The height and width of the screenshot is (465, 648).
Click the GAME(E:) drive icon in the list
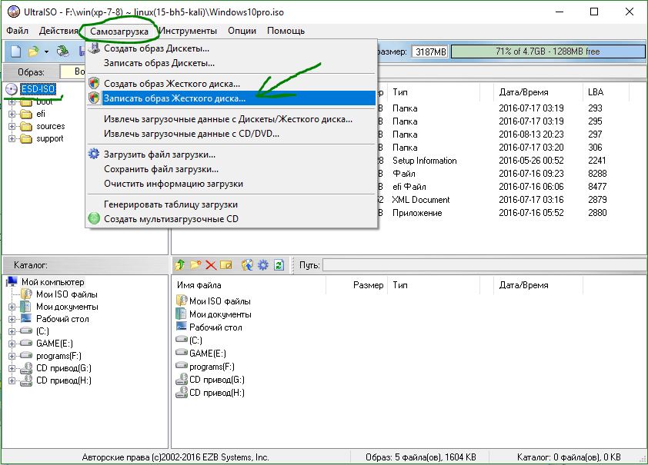pos(182,353)
